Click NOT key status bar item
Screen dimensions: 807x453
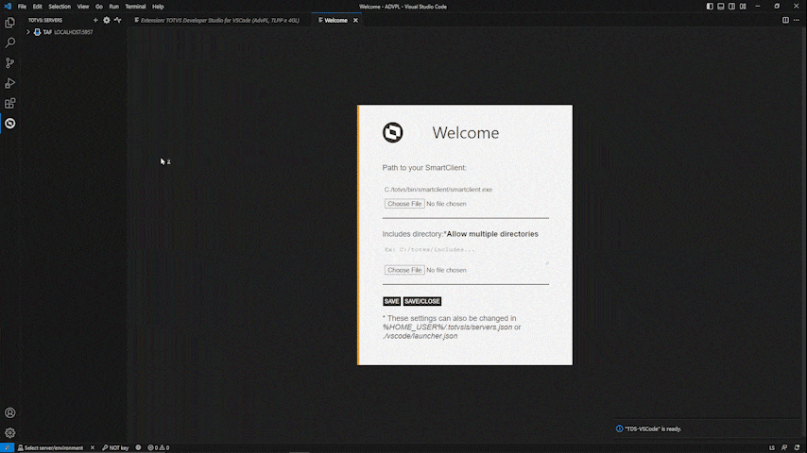115,448
